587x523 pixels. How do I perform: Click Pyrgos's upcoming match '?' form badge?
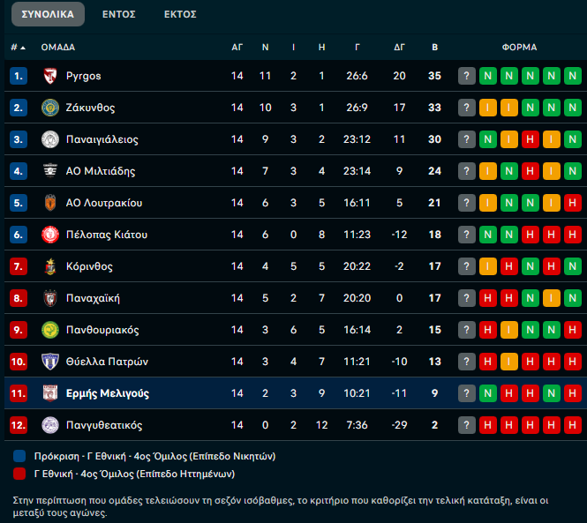[x=467, y=76]
